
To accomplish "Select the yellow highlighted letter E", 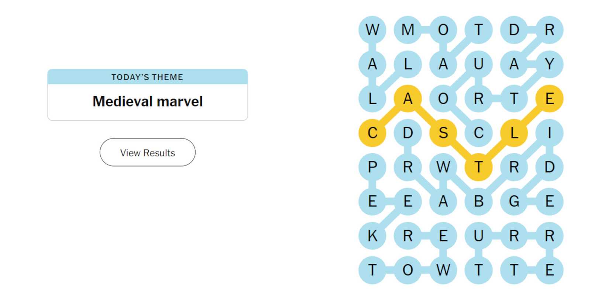I will (x=550, y=99).
